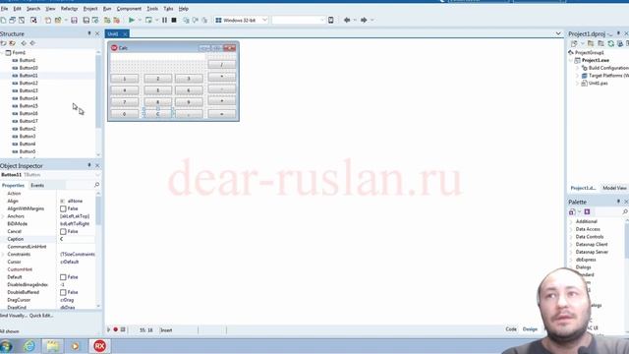Open the file explorer from the taskbar
629x354 pixels.
point(52,346)
